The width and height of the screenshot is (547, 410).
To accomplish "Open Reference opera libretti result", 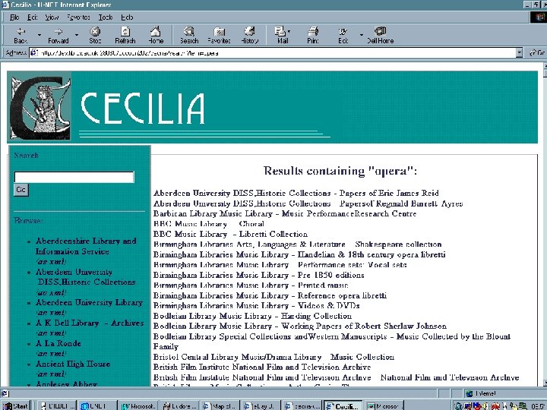I will (270, 295).
